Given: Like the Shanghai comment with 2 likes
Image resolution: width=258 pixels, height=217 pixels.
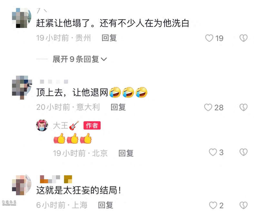Looking at the screenshot, I should point(213,205).
